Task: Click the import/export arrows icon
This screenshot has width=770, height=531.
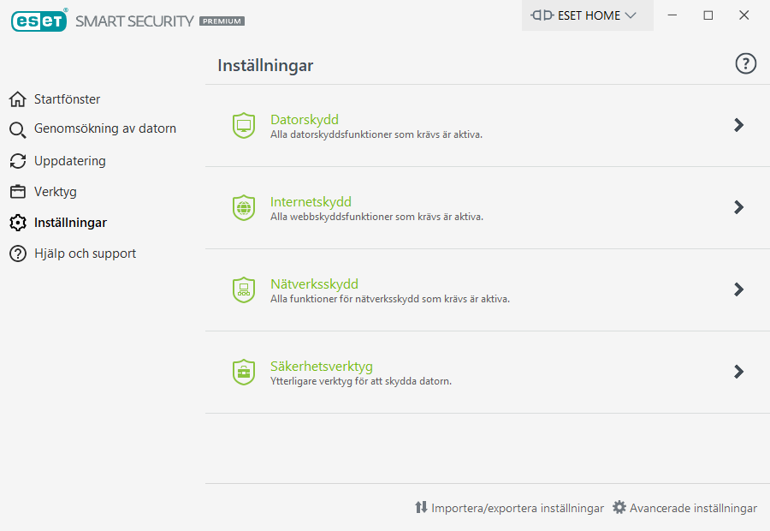Action: (421, 507)
